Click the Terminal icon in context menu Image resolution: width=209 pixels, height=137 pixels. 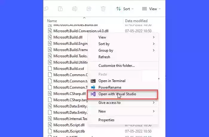[x=93, y=81]
